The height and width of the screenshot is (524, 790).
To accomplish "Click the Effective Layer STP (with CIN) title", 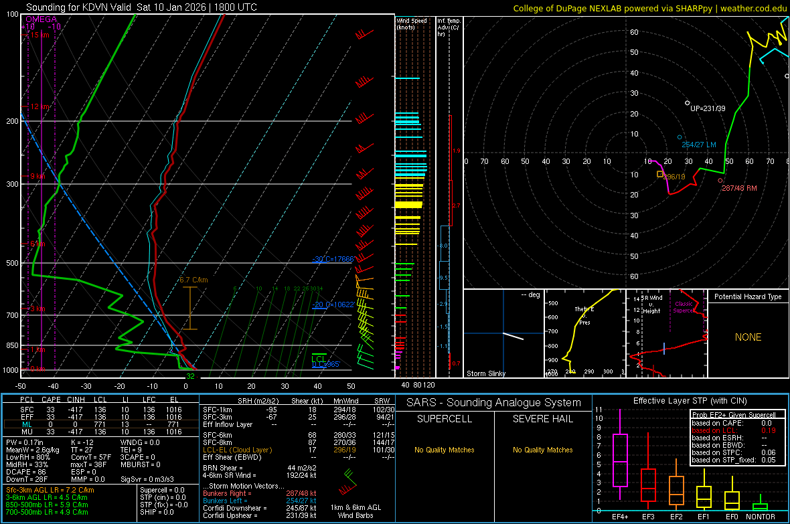I will pos(690,401).
